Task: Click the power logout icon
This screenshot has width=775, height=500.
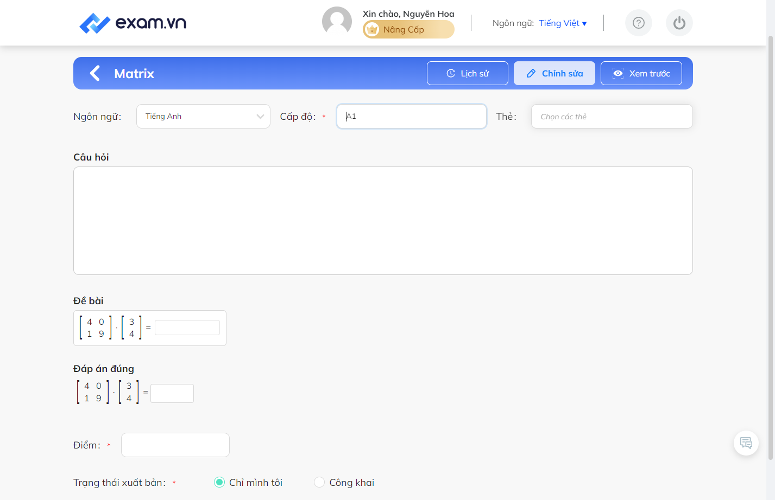Action: pos(679,23)
